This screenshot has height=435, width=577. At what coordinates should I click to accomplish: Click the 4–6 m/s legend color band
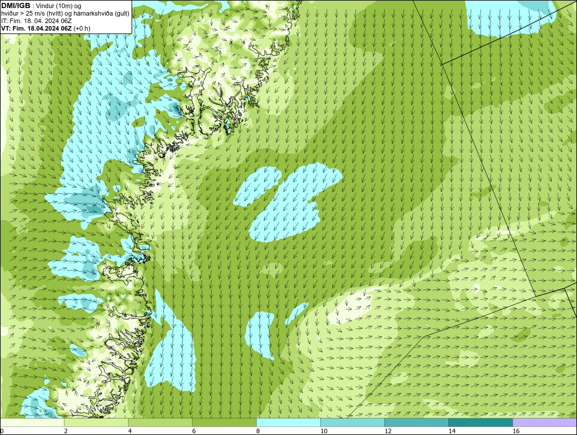(x=160, y=422)
